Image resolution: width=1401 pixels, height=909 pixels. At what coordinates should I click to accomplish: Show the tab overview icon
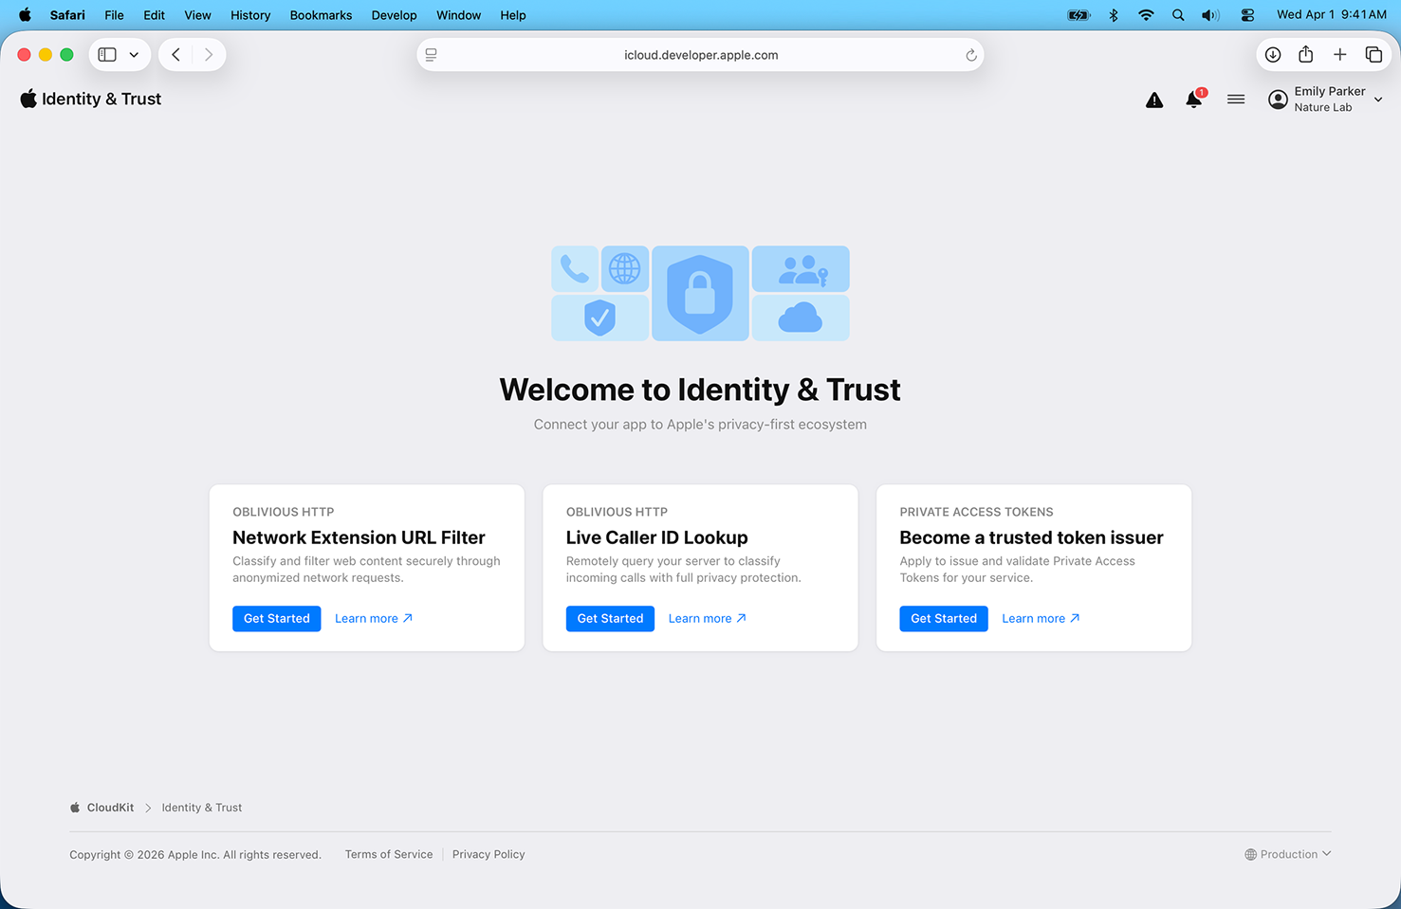[x=1373, y=55]
